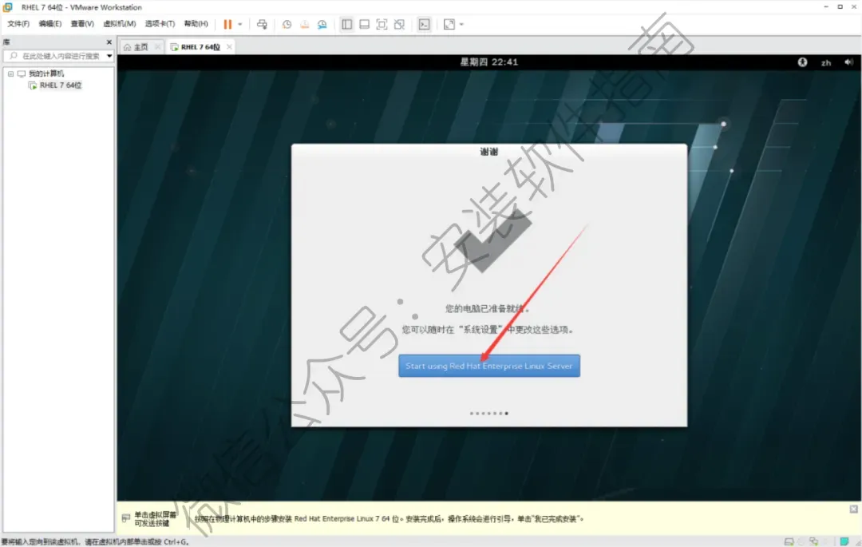This screenshot has width=862, height=547.
Task: Click the 您的电脑已准备就绪 message text
Action: coord(487,308)
